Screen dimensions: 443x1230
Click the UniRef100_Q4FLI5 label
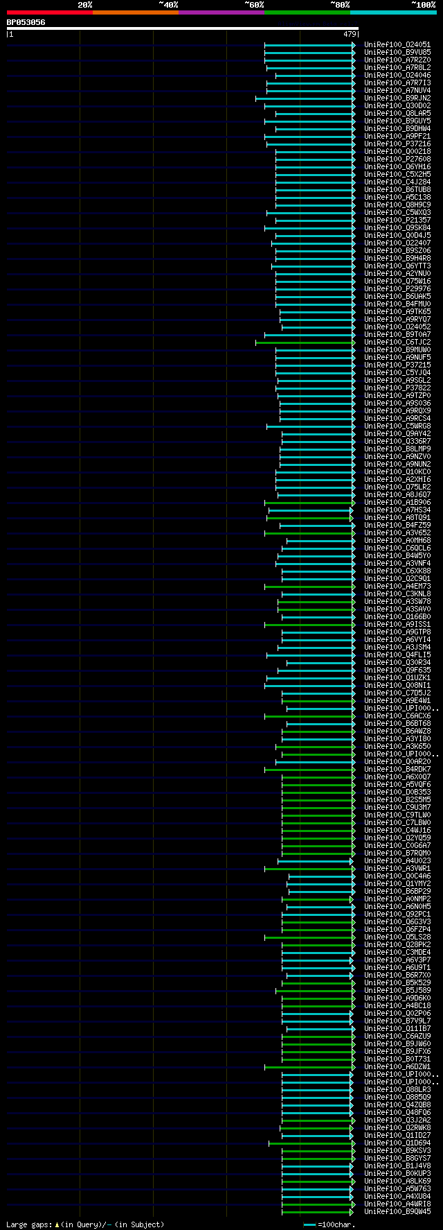[x=397, y=655]
